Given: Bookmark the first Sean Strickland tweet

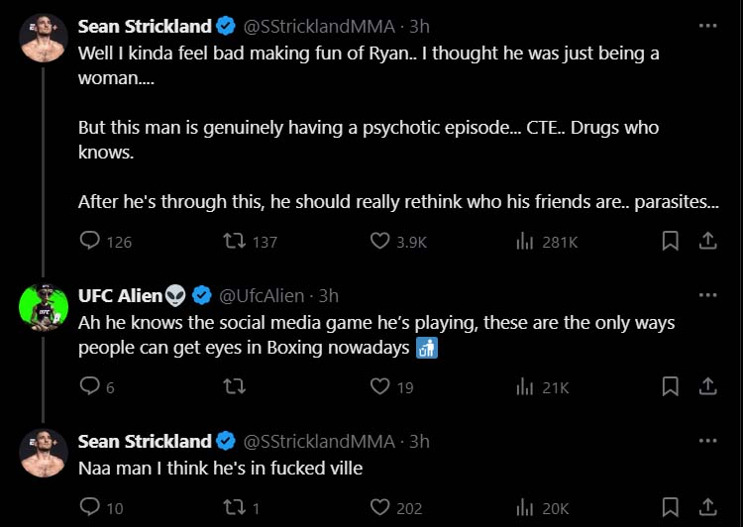Looking at the screenshot, I should [x=671, y=241].
